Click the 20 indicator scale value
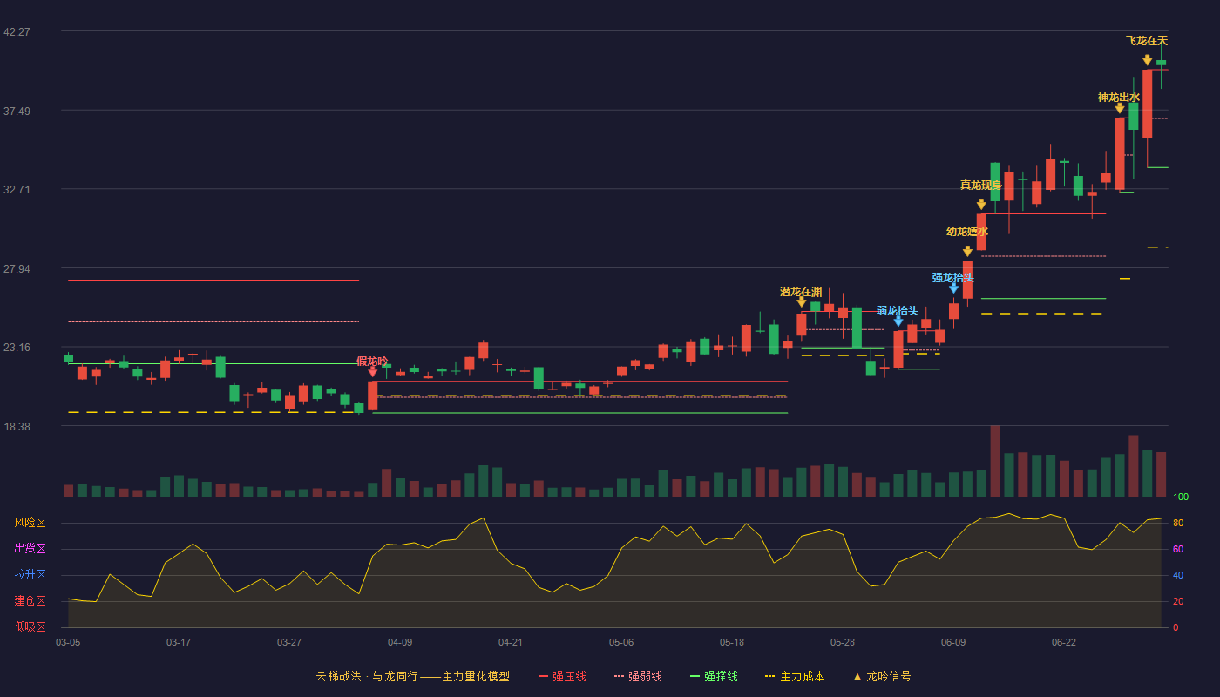This screenshot has height=697, width=1220. [x=1178, y=601]
